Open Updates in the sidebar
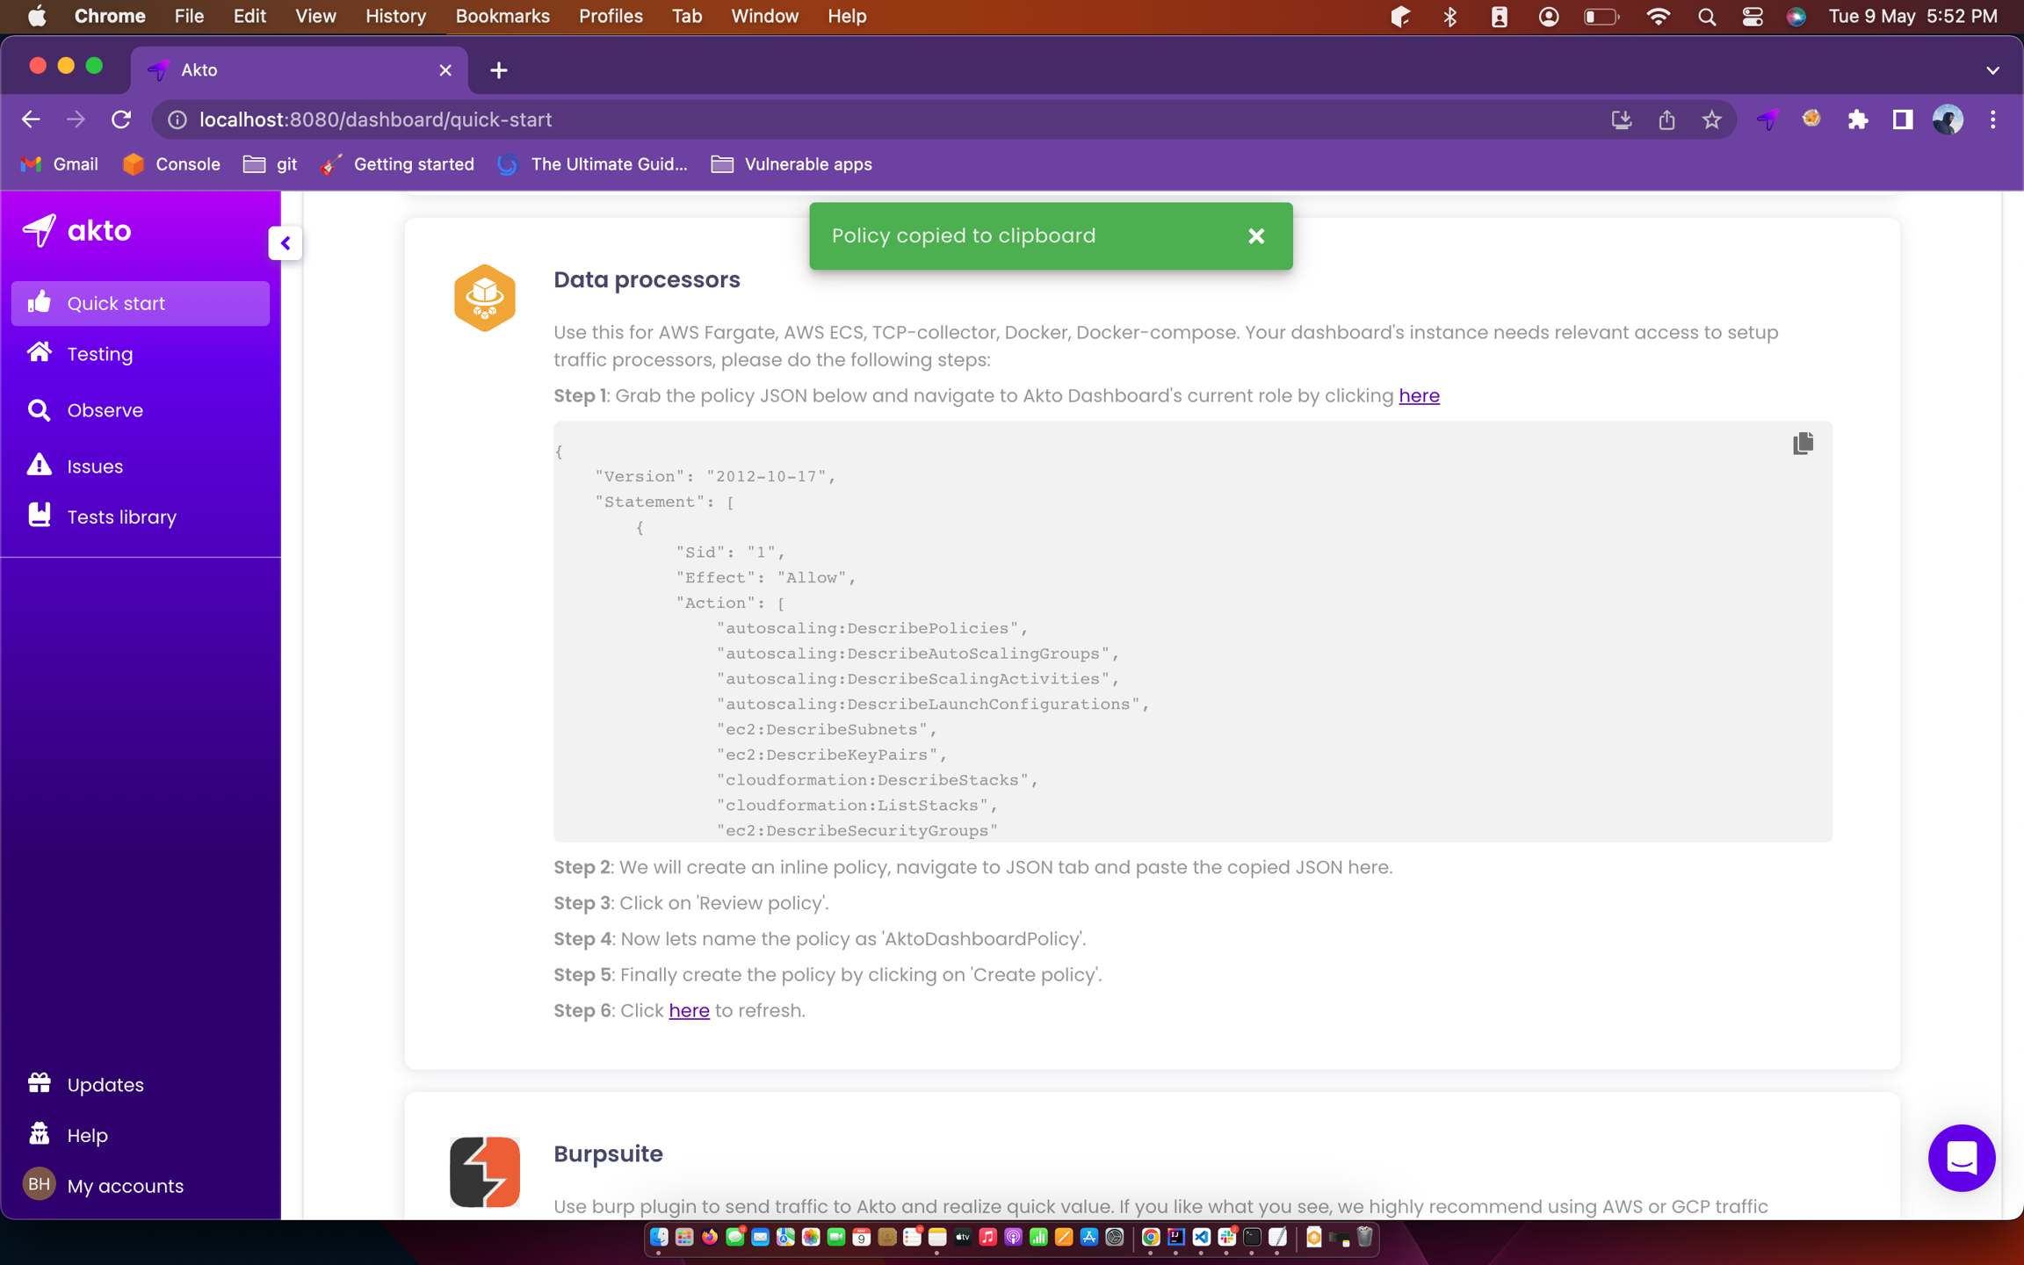The height and width of the screenshot is (1265, 2024). (105, 1085)
